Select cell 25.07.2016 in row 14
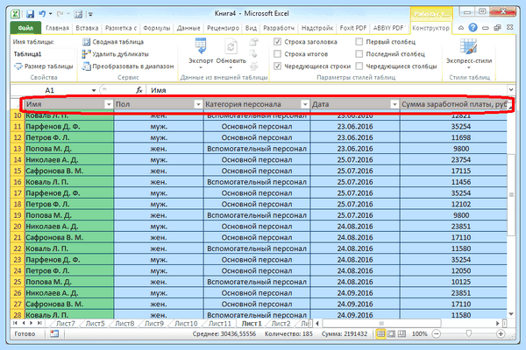Viewport: 526px width, 350px height. click(x=355, y=160)
